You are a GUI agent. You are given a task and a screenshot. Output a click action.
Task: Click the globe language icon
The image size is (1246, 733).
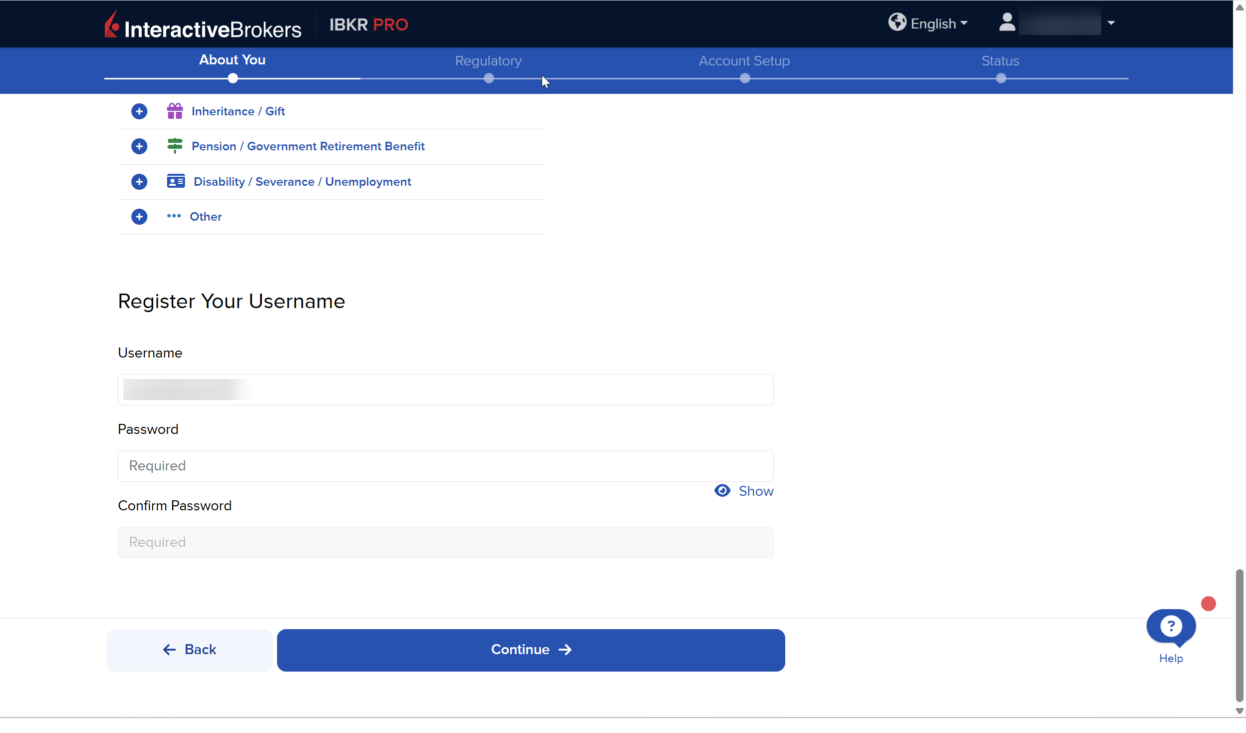(897, 22)
